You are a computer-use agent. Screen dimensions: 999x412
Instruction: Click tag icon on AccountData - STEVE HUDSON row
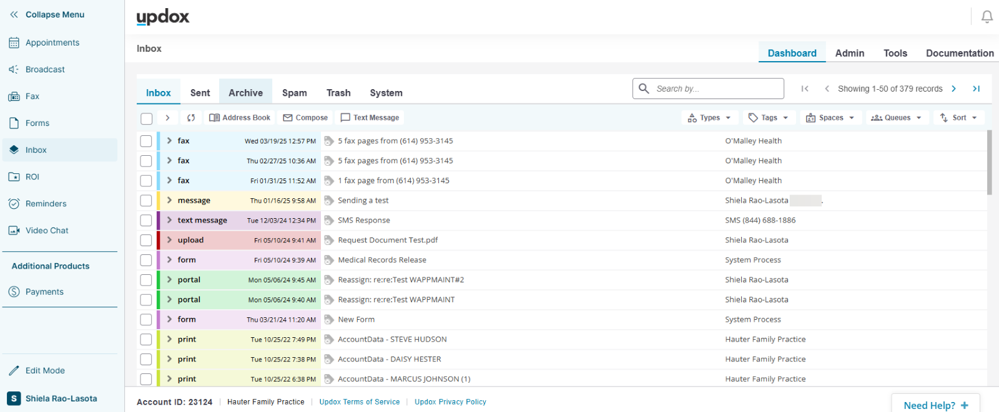[x=329, y=339]
